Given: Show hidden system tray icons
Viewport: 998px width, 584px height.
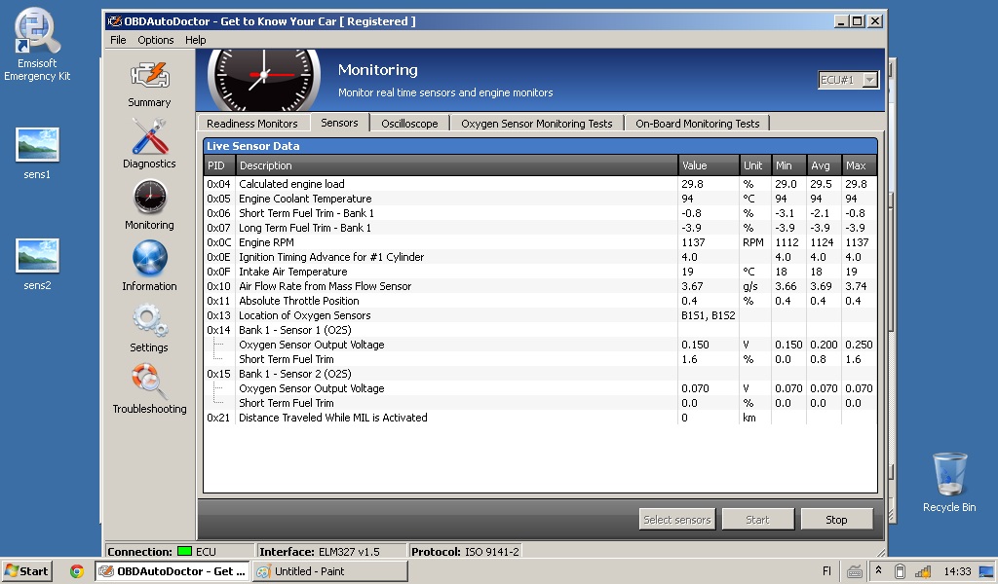Looking at the screenshot, I should [x=878, y=570].
